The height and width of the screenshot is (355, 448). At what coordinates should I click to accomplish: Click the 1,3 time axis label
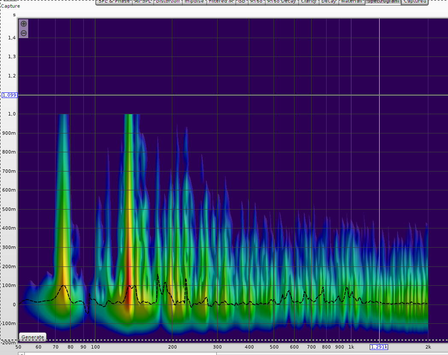tap(12, 56)
